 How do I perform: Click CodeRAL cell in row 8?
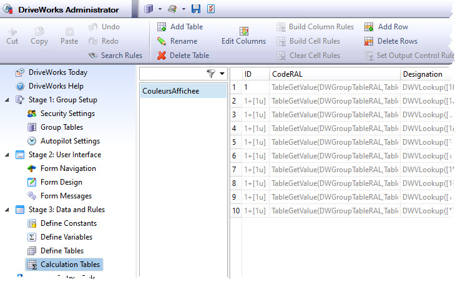tap(334, 183)
